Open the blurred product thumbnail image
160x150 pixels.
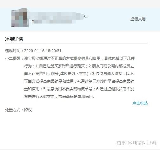20,18
